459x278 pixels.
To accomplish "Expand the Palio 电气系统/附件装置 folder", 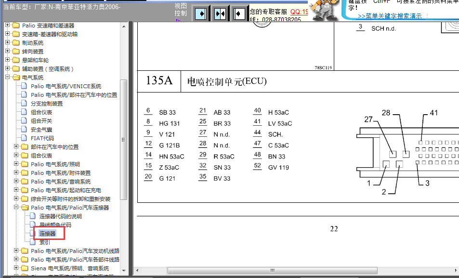I will tap(16, 172).
